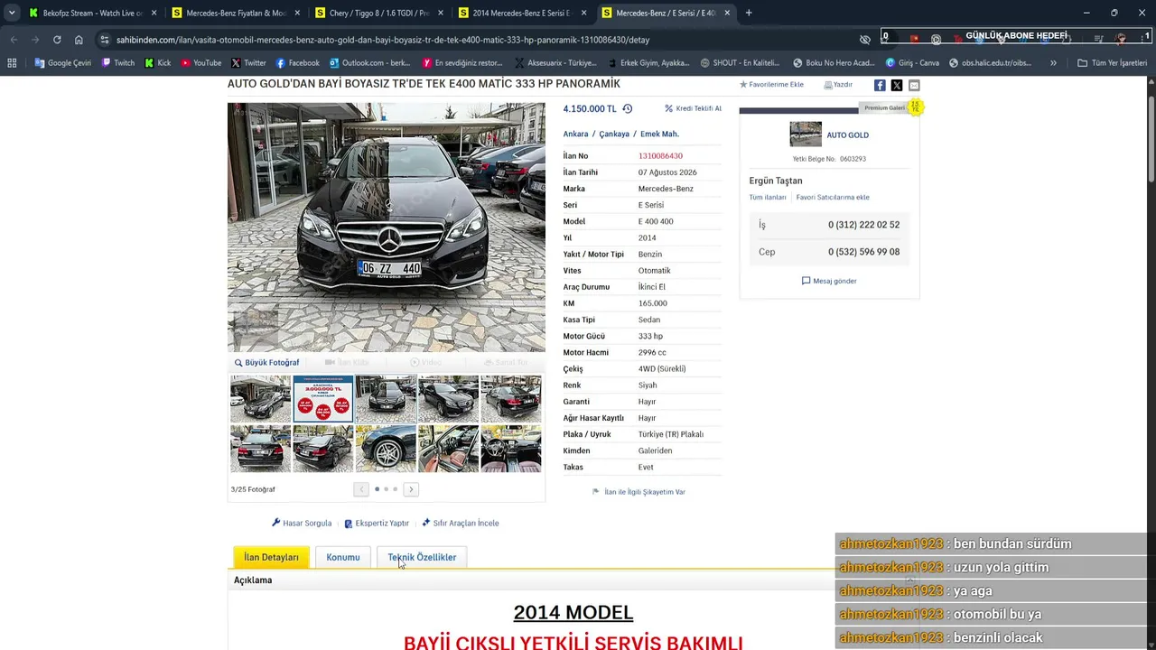Open a new browser tab
The image size is (1156, 650).
click(x=749, y=13)
